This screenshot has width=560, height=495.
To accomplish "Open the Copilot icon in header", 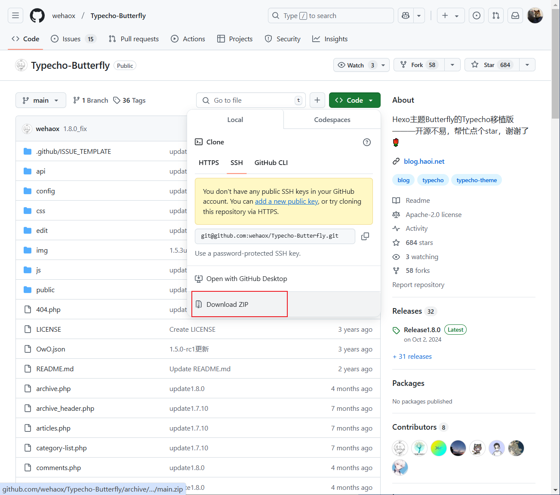I will pos(406,16).
